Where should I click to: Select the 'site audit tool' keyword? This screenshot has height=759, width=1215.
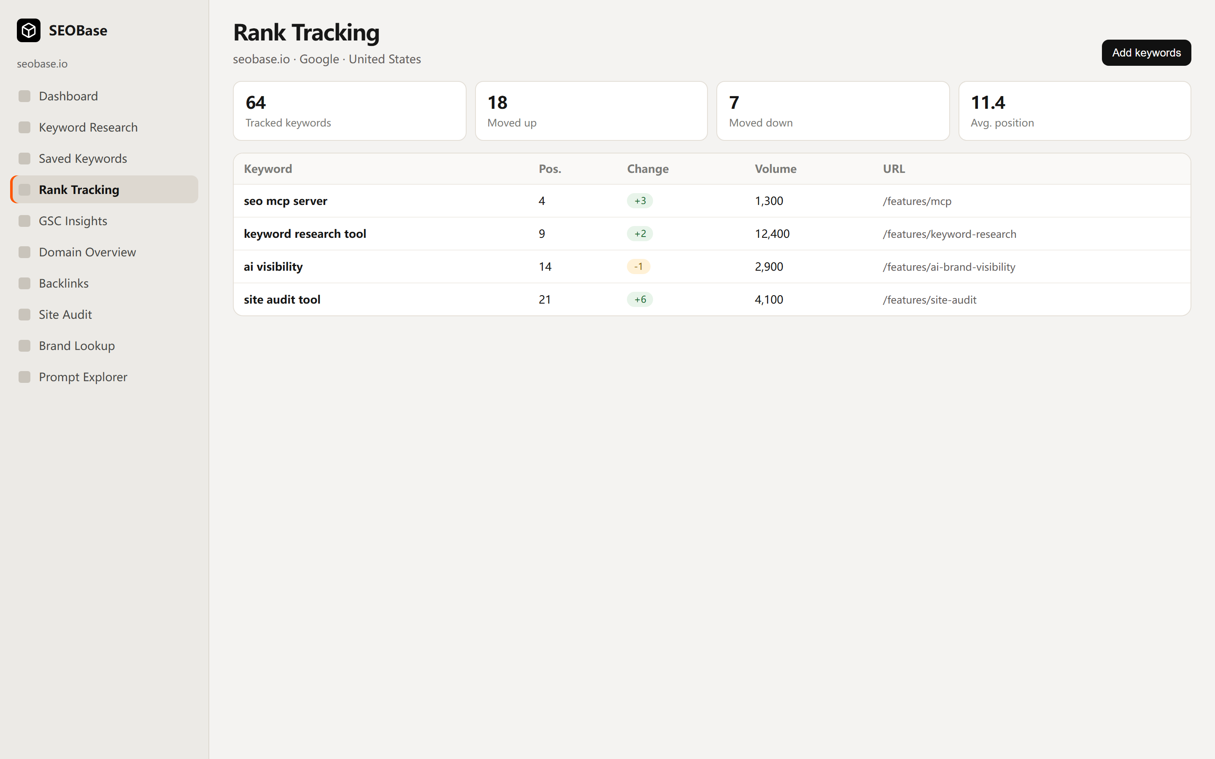click(282, 300)
